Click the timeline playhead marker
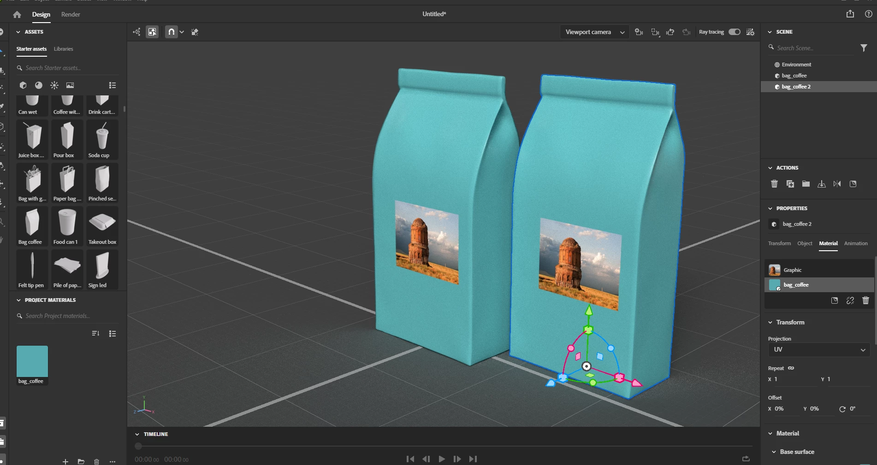The height and width of the screenshot is (465, 877). pos(138,446)
